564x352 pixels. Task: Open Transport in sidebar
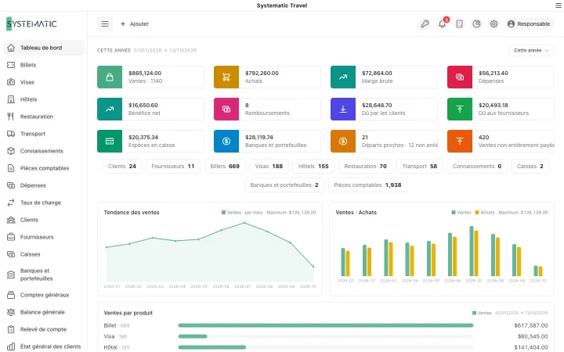click(x=44, y=134)
